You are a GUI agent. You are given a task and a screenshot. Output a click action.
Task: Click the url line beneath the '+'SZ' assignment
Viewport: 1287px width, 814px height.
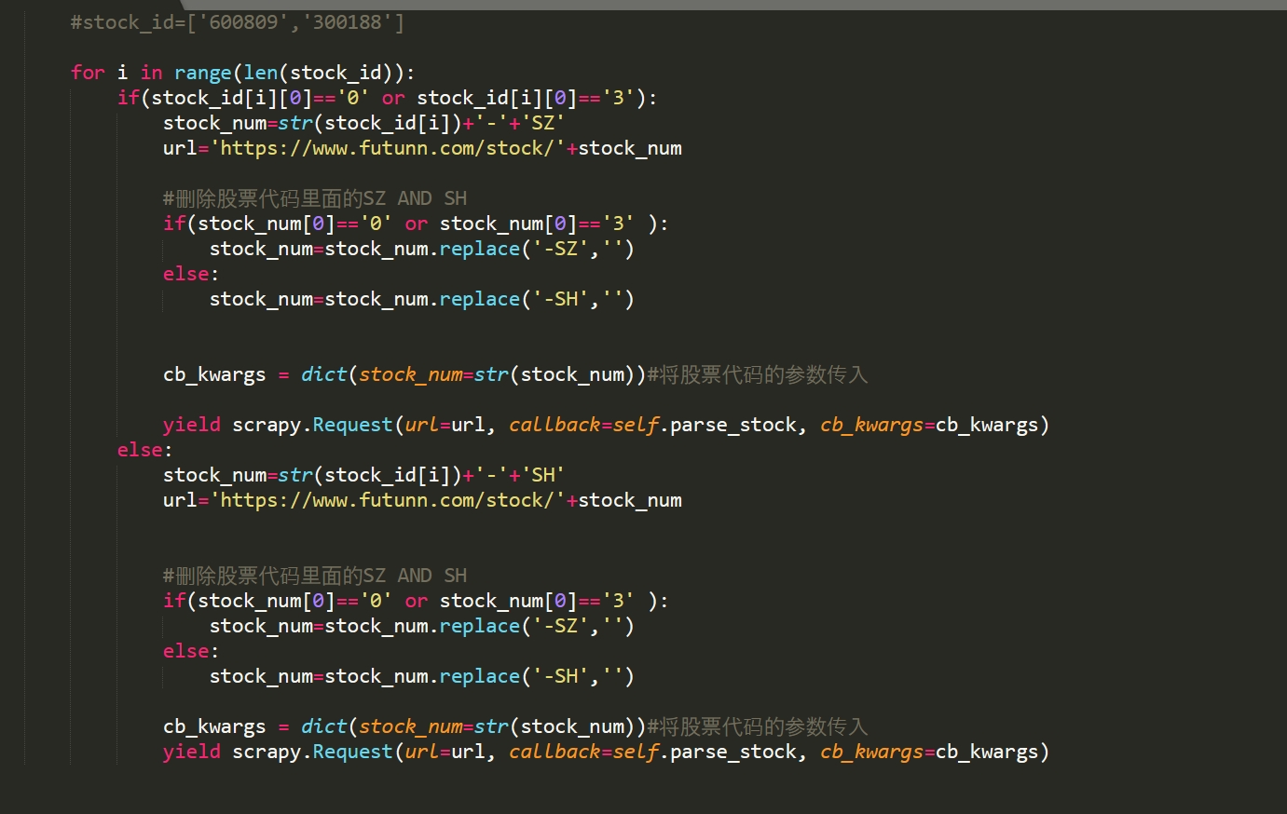pos(422,148)
